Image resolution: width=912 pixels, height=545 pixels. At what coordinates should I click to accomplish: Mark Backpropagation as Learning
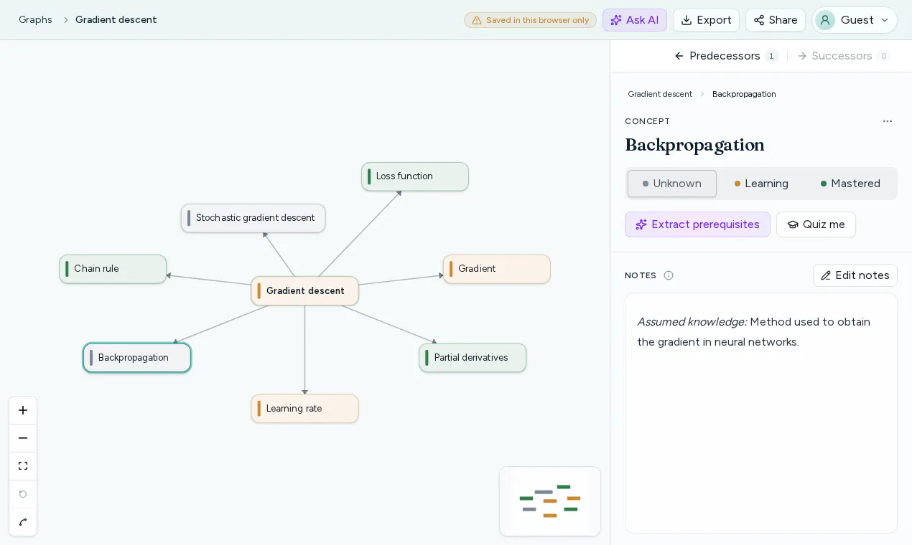(761, 184)
